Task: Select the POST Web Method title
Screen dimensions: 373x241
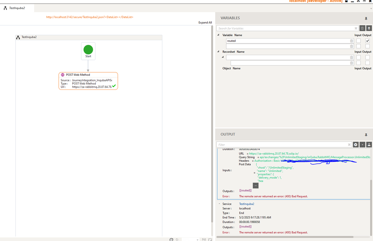Action: [x=78, y=75]
